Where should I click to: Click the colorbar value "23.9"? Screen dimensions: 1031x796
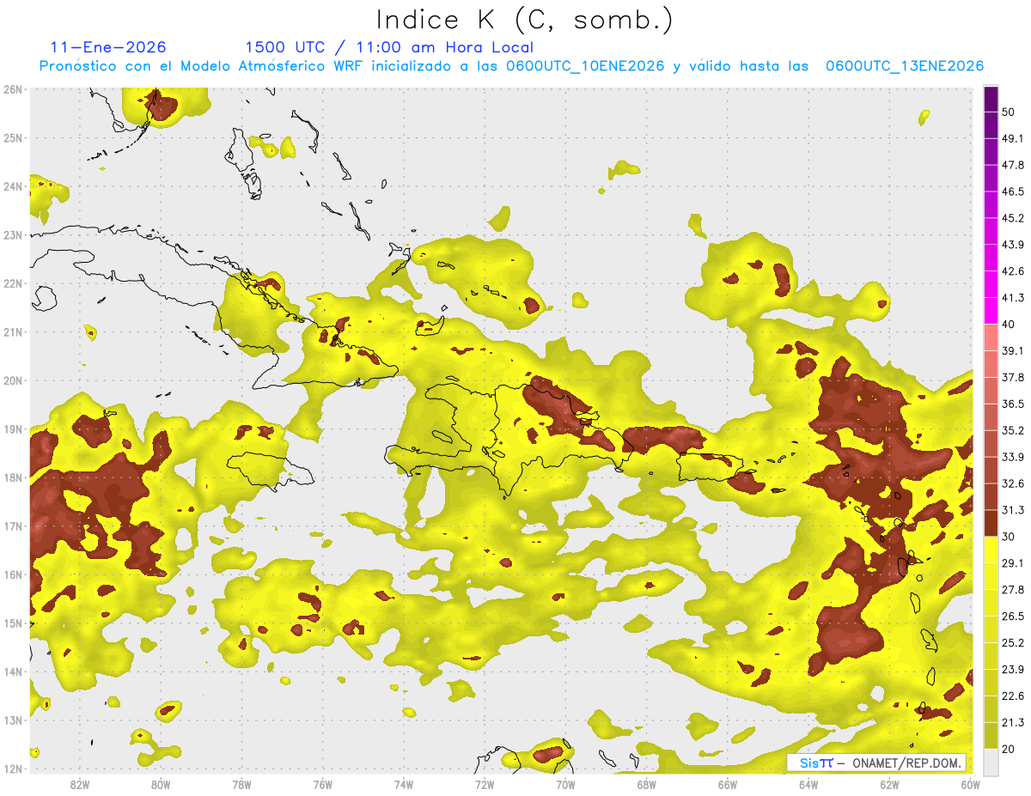(x=1012, y=669)
